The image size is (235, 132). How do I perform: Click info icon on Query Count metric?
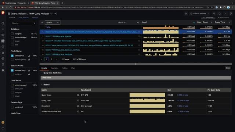78,95
